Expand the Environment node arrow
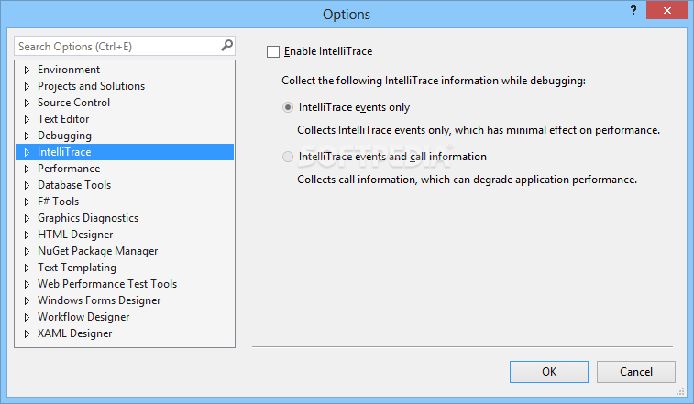Image resolution: width=694 pixels, height=404 pixels. pyautogui.click(x=28, y=70)
